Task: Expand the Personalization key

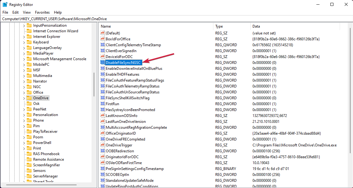Action: click(24, 114)
